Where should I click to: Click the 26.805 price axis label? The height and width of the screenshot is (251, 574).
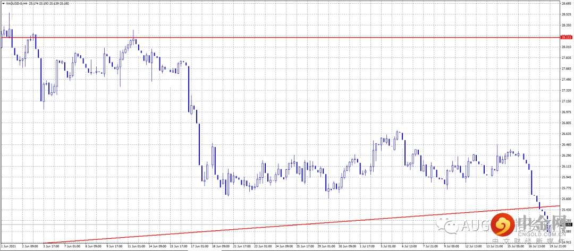coord(566,123)
